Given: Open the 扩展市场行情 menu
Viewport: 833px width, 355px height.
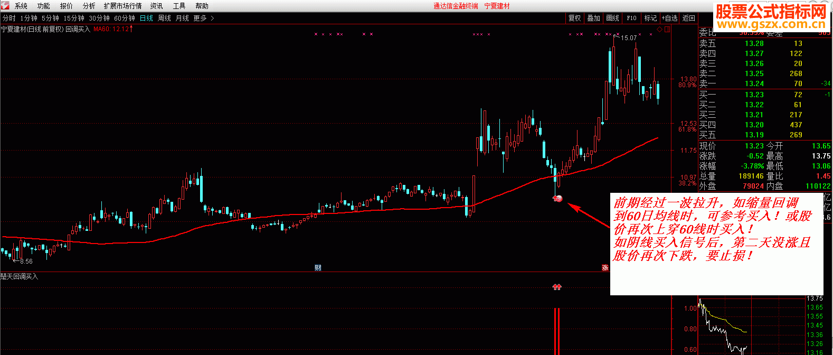Looking at the screenshot, I should point(123,6).
